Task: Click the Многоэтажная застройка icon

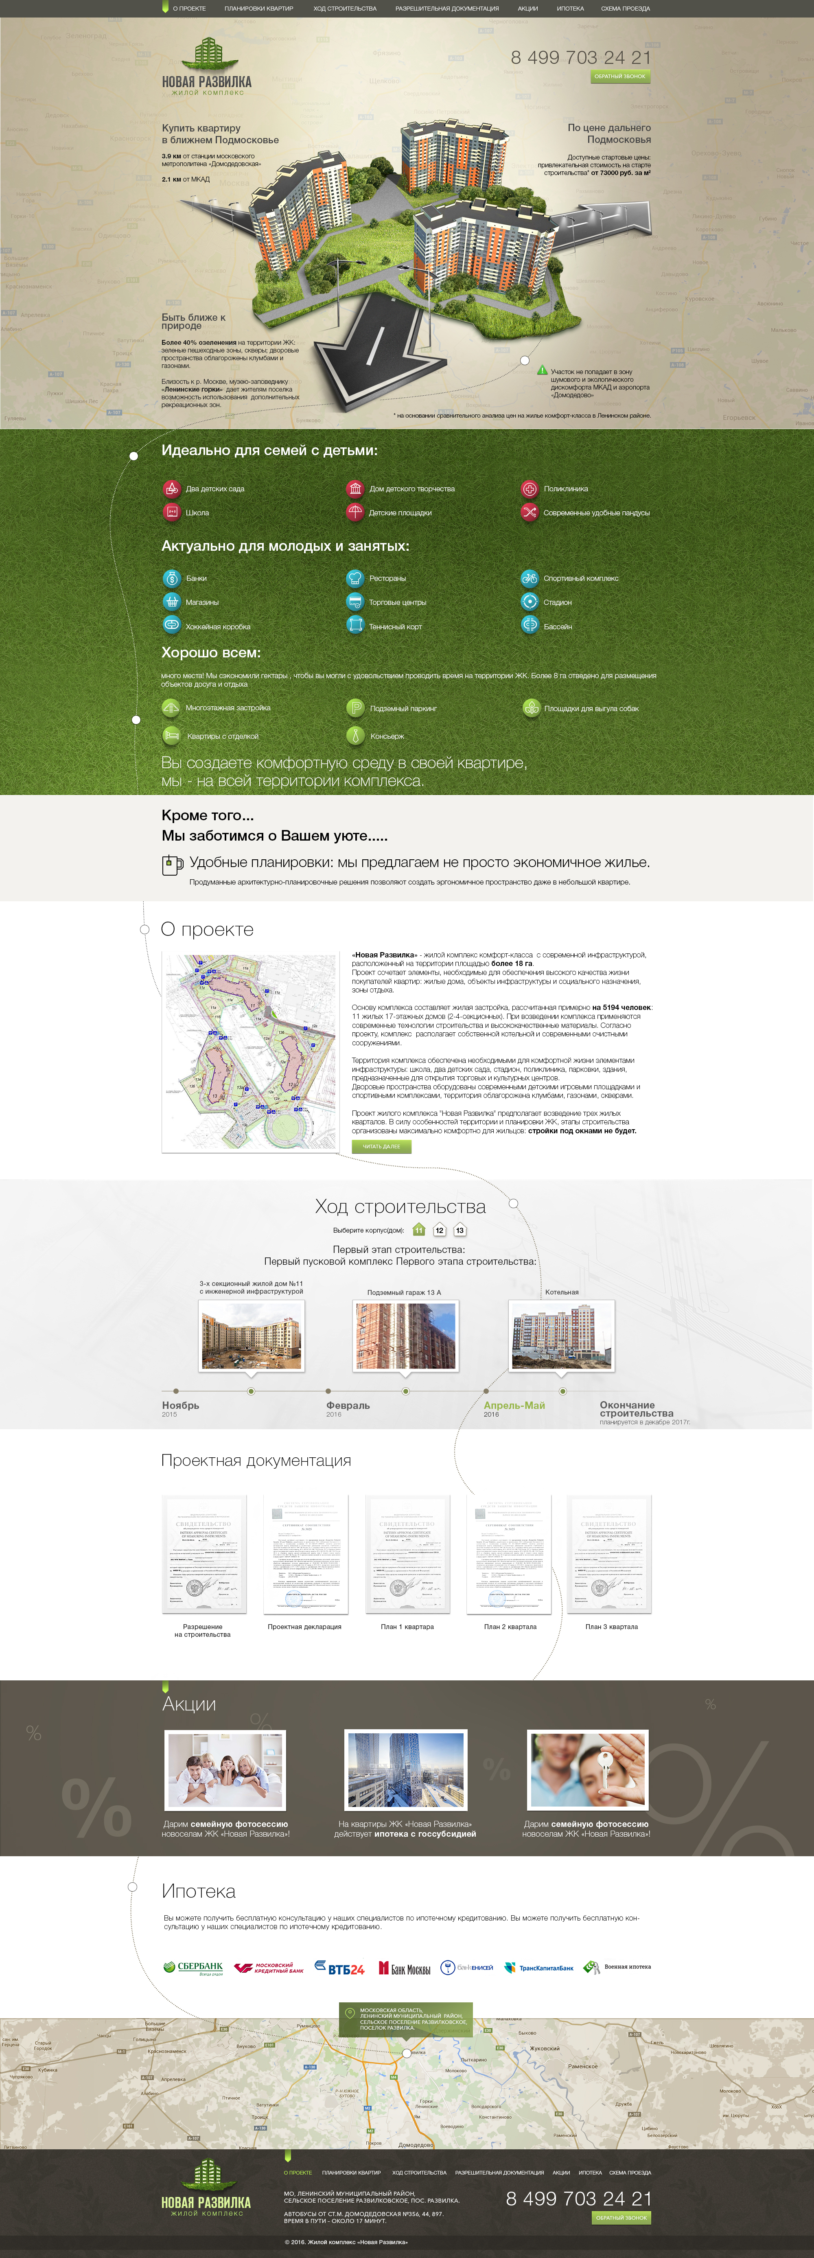Action: [172, 707]
